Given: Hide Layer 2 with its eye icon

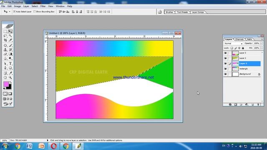Looking at the screenshot, I should point(225,58).
